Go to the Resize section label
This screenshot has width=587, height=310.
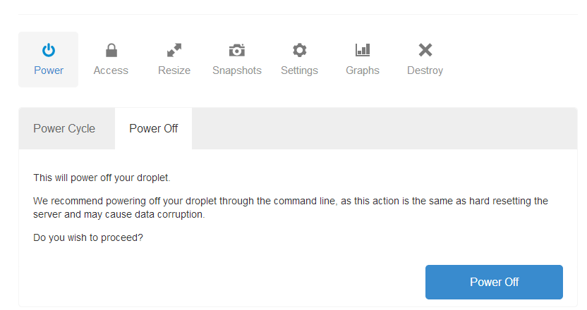[174, 70]
